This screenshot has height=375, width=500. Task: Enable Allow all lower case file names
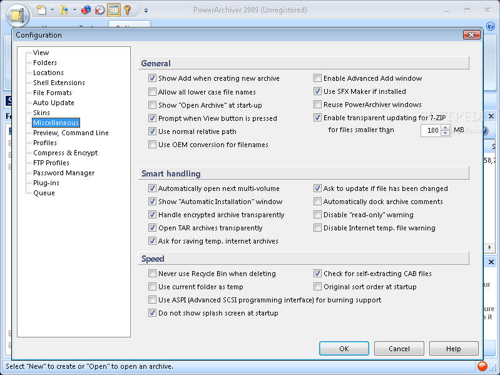click(152, 92)
